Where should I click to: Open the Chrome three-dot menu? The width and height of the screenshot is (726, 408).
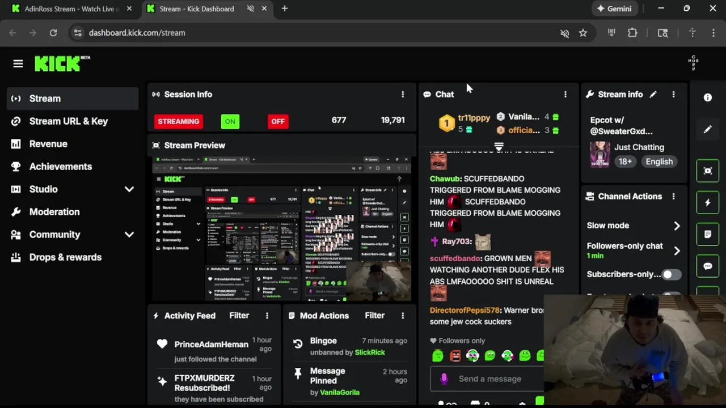tap(714, 33)
